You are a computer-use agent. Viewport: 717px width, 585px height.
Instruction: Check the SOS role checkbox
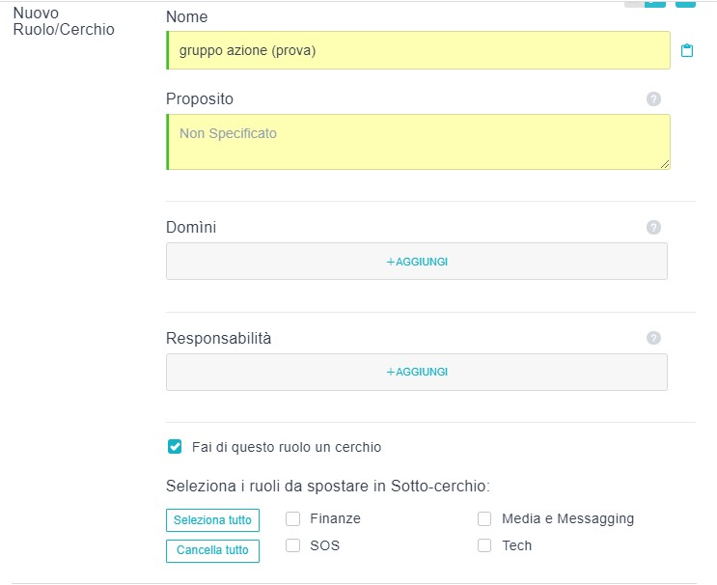pyautogui.click(x=293, y=545)
